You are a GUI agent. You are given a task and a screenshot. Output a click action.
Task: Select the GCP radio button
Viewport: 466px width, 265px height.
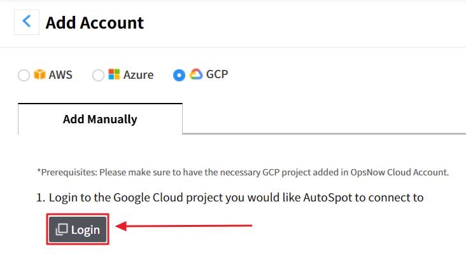click(179, 75)
